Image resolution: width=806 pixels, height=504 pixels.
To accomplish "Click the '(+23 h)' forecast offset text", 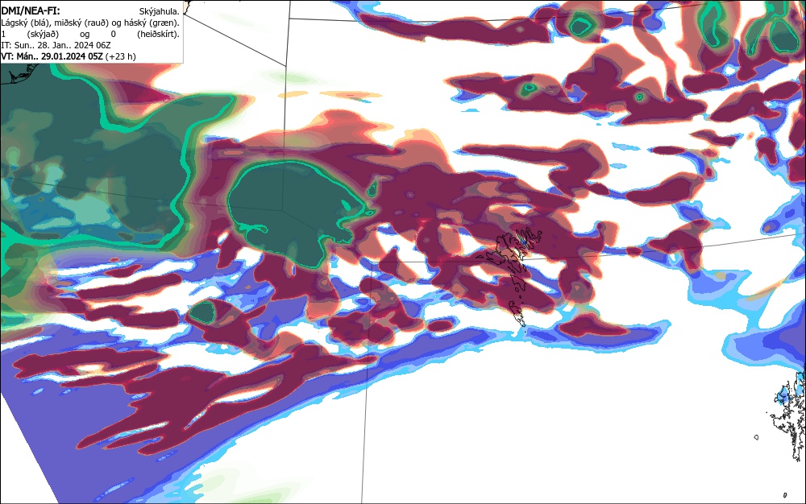I will tap(120, 56).
